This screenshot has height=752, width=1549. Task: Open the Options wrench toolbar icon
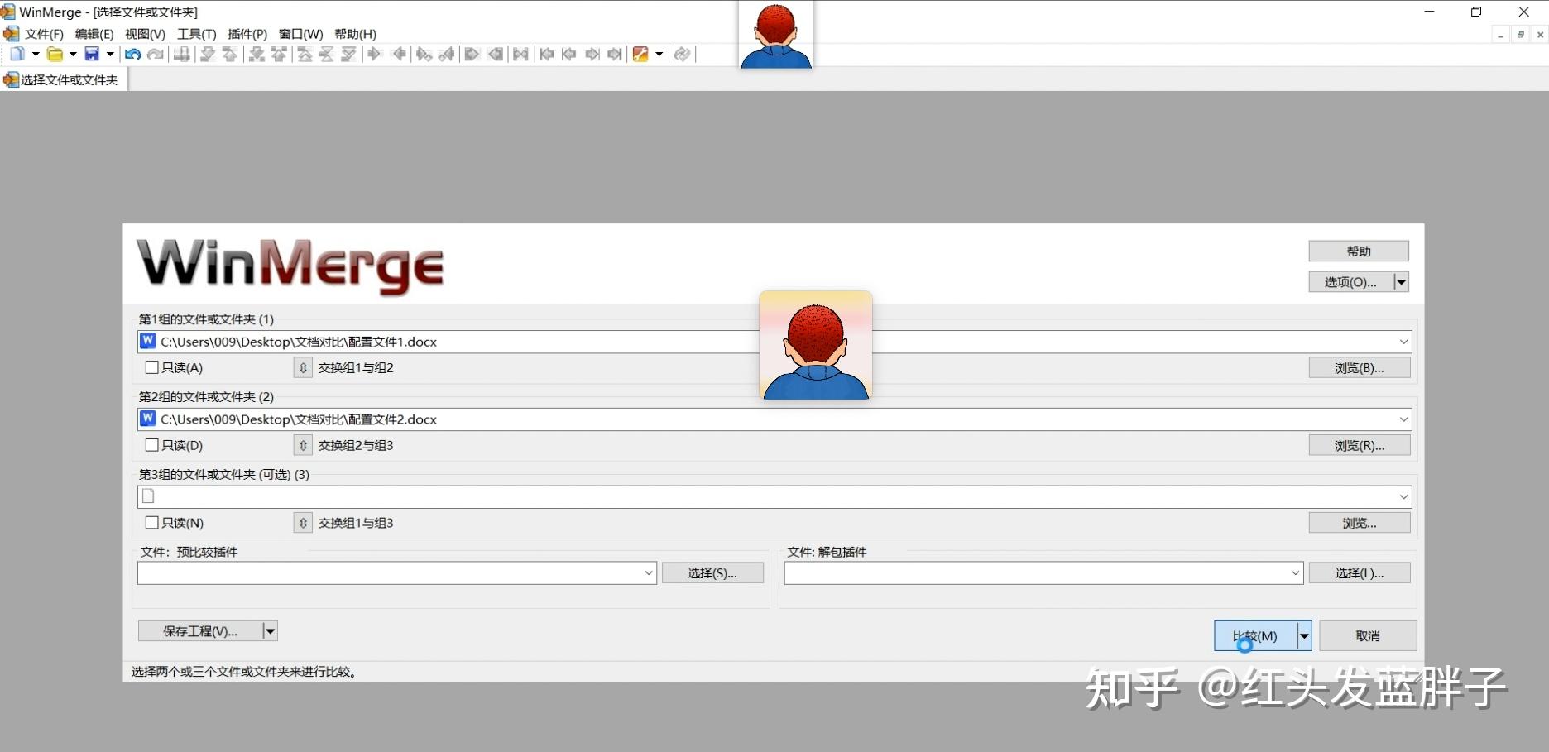click(640, 54)
